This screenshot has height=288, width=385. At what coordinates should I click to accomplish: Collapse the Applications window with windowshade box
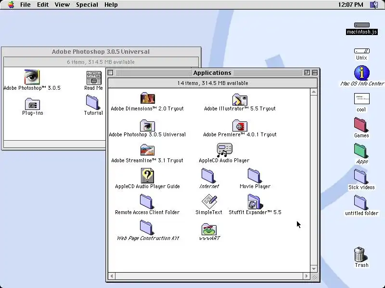pos(315,73)
